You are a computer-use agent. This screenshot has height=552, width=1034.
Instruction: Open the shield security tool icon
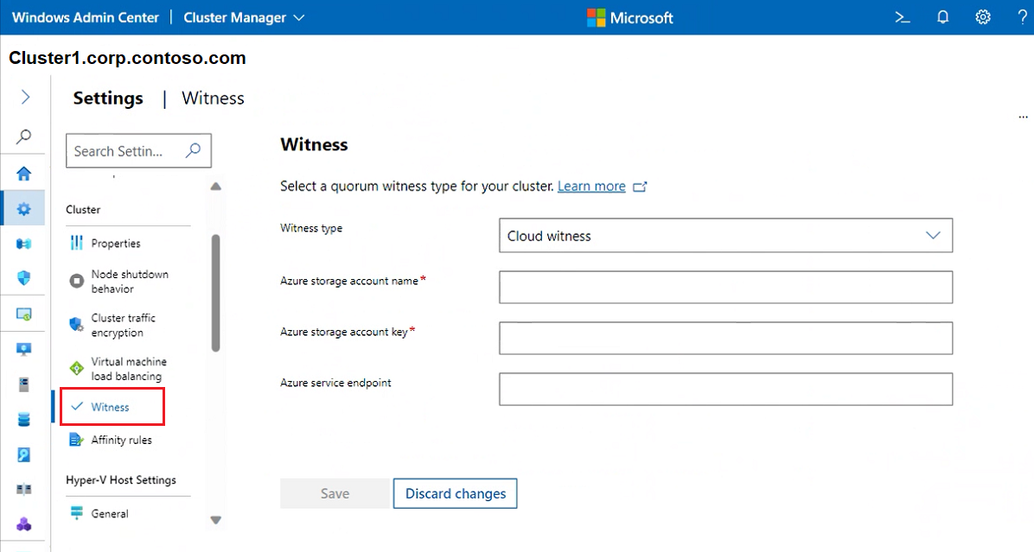[23, 277]
